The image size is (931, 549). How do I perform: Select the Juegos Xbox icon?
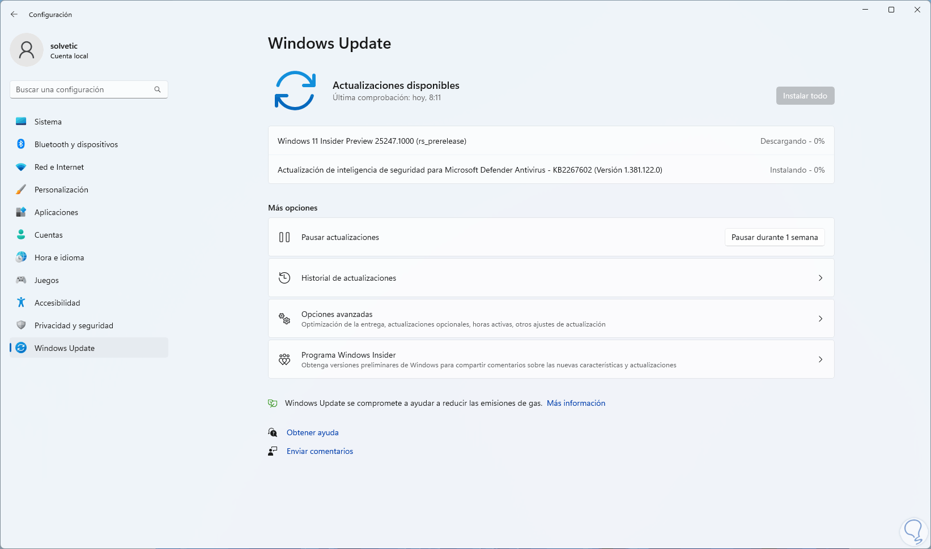coord(21,280)
